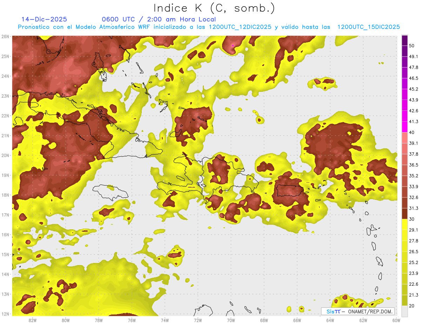Click the legend value '46.5'
The image size is (421, 325).
click(414, 78)
